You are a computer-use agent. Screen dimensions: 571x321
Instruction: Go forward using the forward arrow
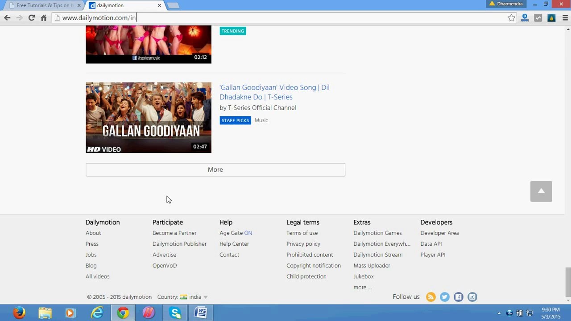[x=19, y=18]
